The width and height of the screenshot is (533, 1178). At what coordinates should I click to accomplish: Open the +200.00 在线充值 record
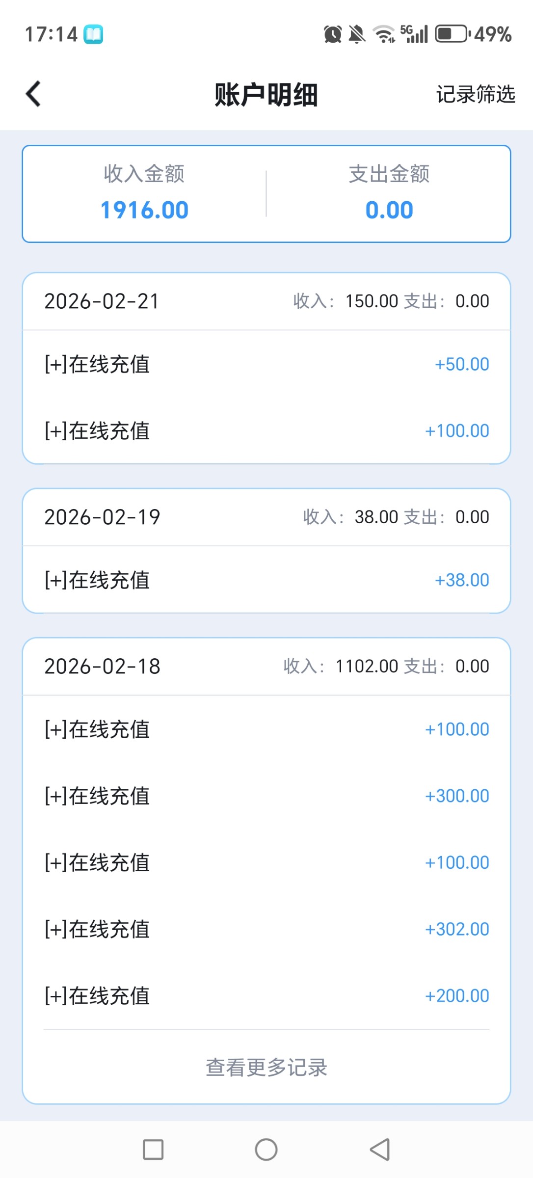[266, 996]
